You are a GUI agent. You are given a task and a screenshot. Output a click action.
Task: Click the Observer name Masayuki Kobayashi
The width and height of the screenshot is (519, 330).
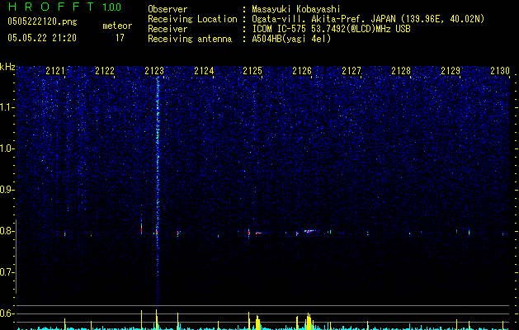coord(296,9)
